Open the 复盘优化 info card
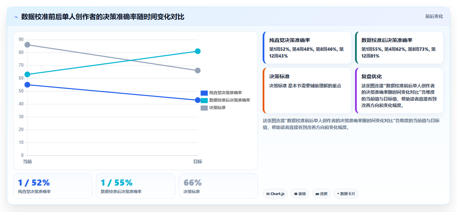 pyautogui.click(x=399, y=91)
